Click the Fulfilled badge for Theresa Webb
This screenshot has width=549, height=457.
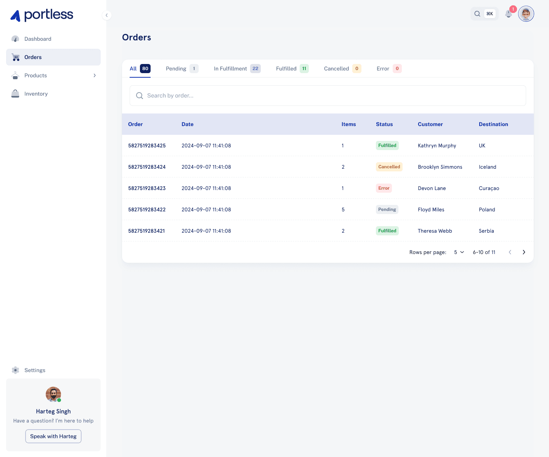pyautogui.click(x=387, y=231)
